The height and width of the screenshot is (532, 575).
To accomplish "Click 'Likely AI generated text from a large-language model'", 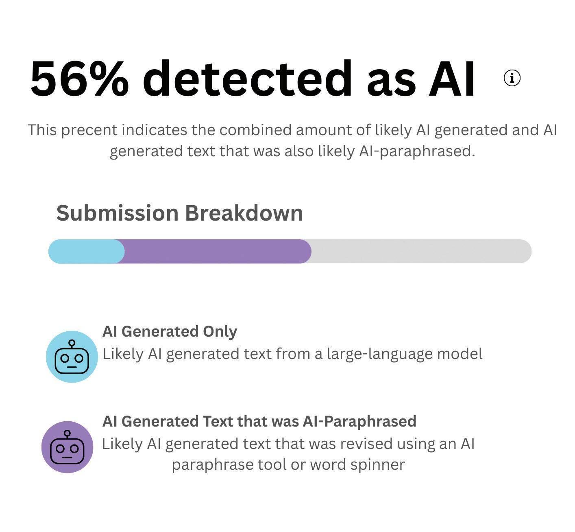I will pyautogui.click(x=292, y=354).
